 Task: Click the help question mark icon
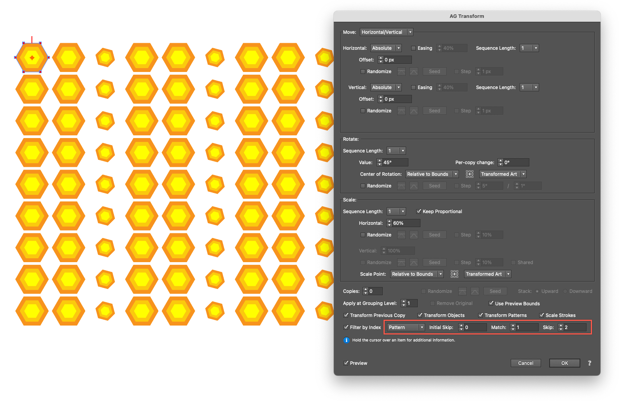point(589,363)
